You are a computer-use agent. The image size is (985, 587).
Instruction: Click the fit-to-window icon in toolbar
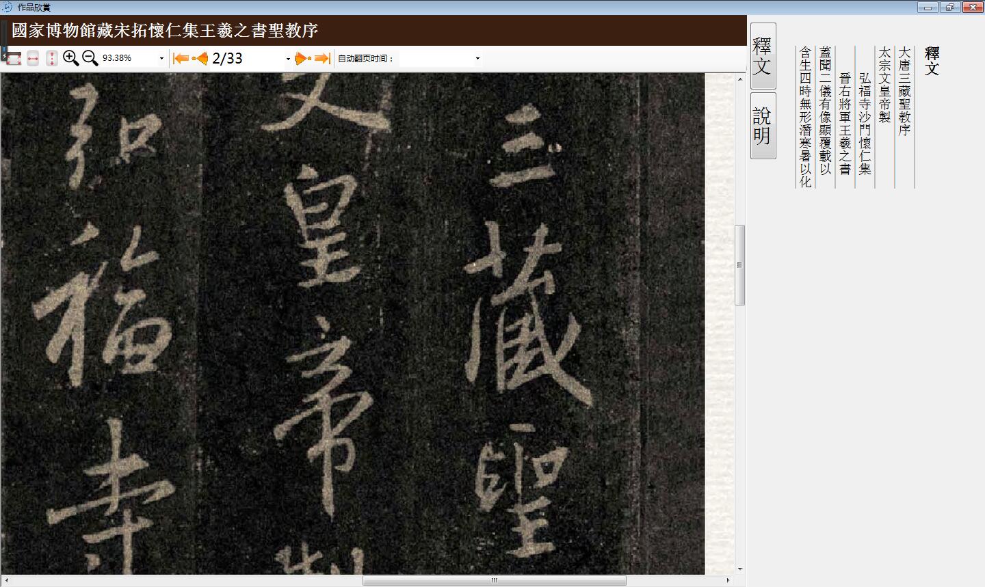coord(13,58)
